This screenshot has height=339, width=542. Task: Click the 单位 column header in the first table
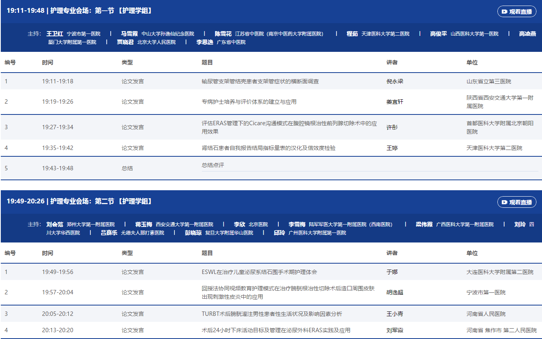pyautogui.click(x=472, y=63)
